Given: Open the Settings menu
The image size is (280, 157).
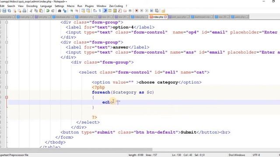Looking at the screenshot, I should coord(59,6).
